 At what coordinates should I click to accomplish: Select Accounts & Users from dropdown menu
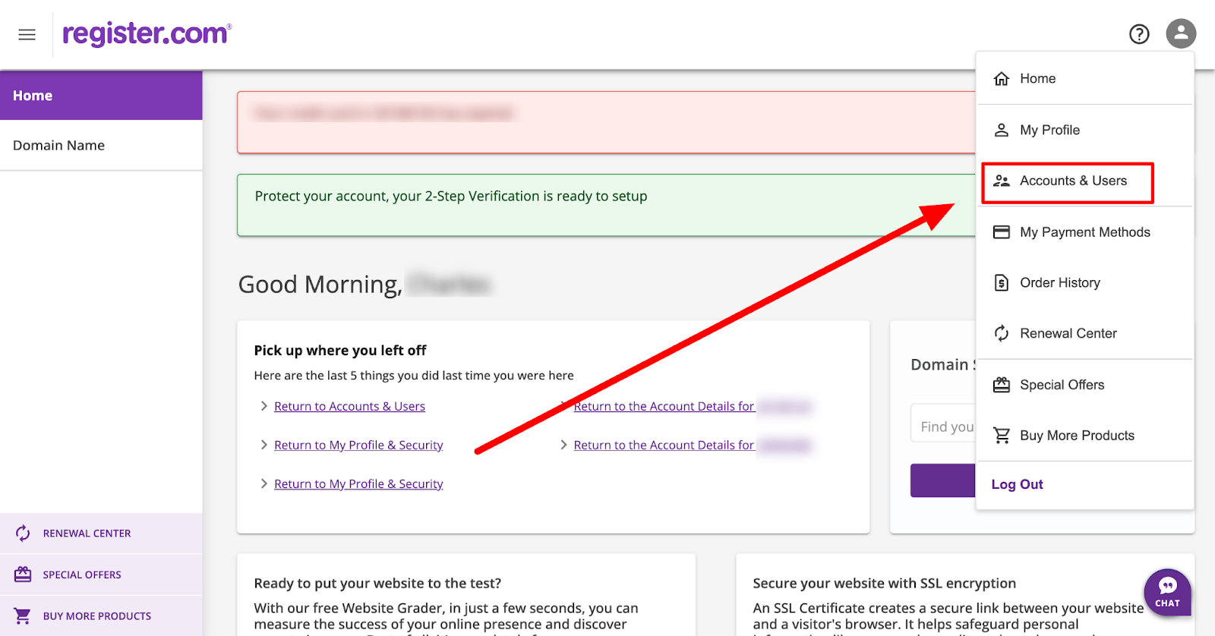[x=1072, y=181]
